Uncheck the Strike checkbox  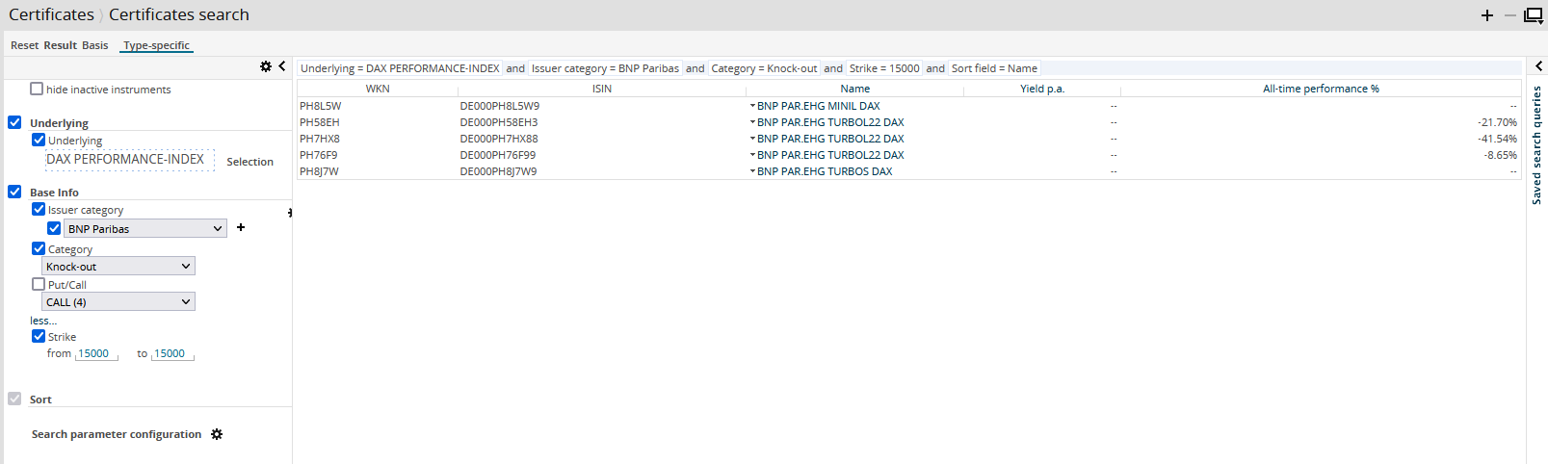39,336
